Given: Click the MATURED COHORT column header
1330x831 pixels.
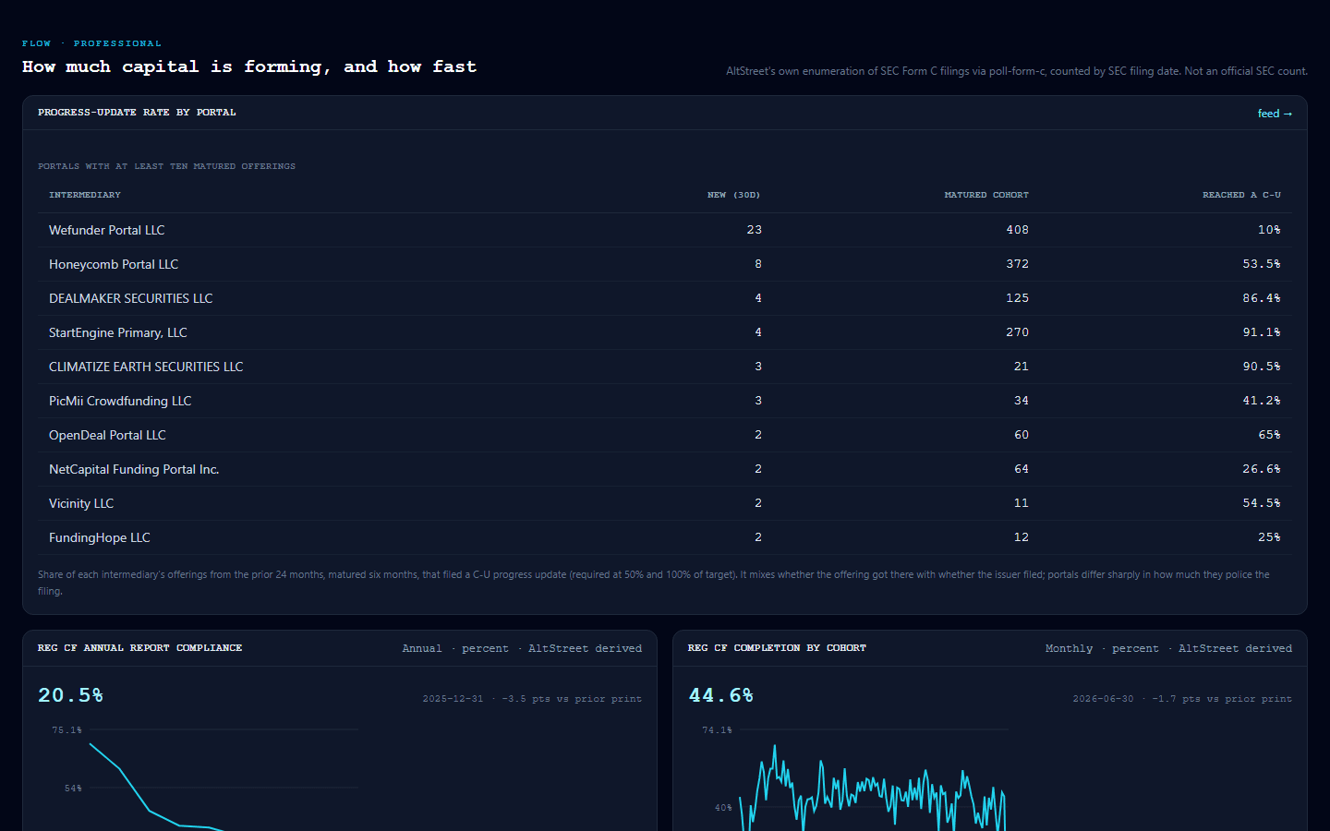Looking at the screenshot, I should (x=986, y=195).
